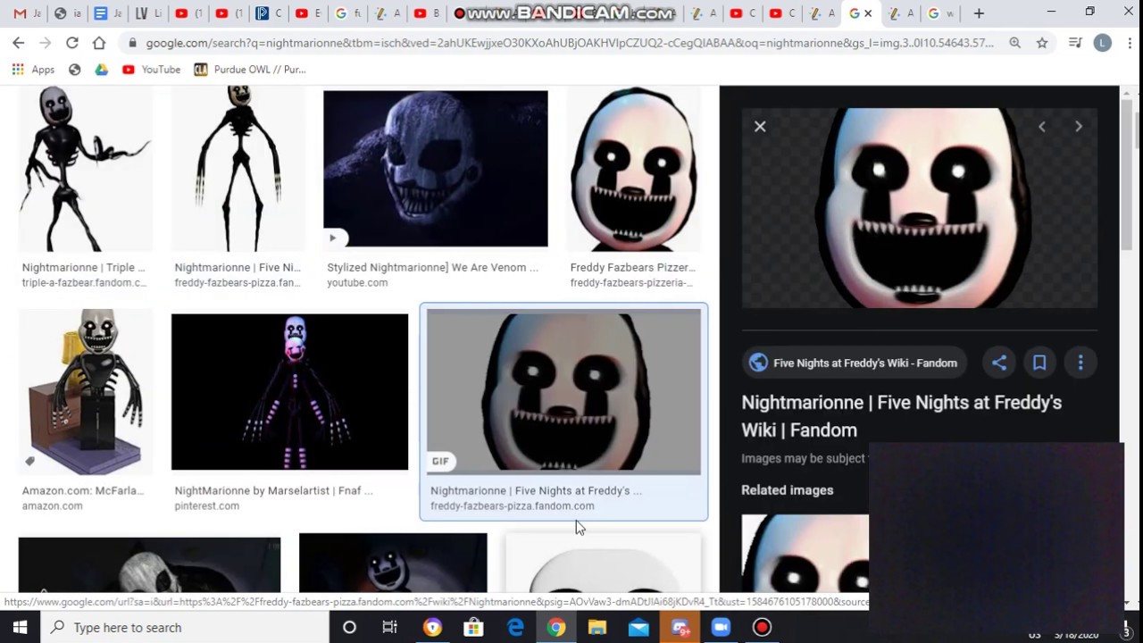Open Purdue OWL bookmark
Image resolution: width=1143 pixels, height=643 pixels.
pos(250,70)
